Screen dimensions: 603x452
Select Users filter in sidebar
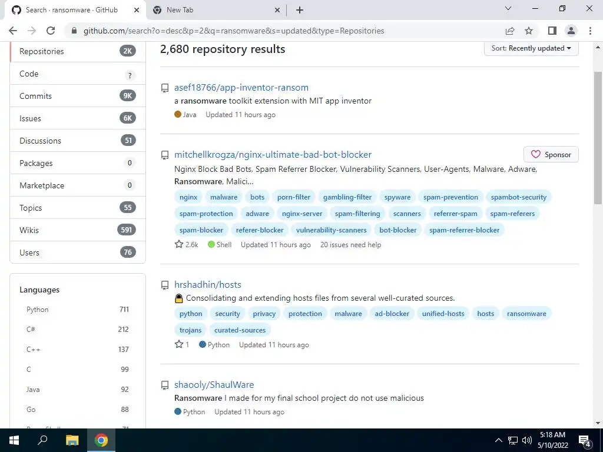point(78,252)
